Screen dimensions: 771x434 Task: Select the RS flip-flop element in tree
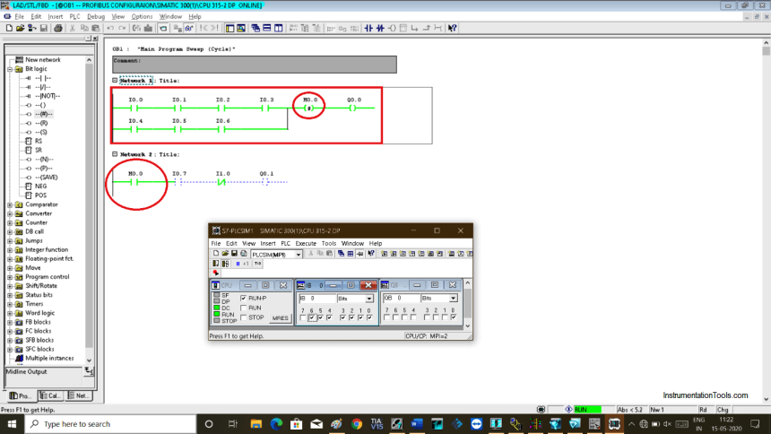pos(34,141)
